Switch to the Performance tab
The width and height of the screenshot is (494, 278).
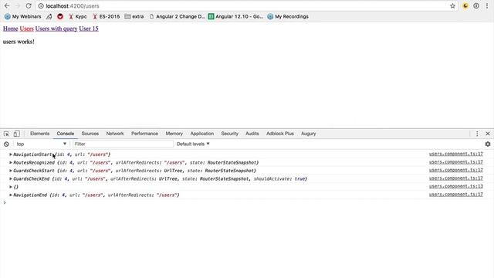(144, 134)
